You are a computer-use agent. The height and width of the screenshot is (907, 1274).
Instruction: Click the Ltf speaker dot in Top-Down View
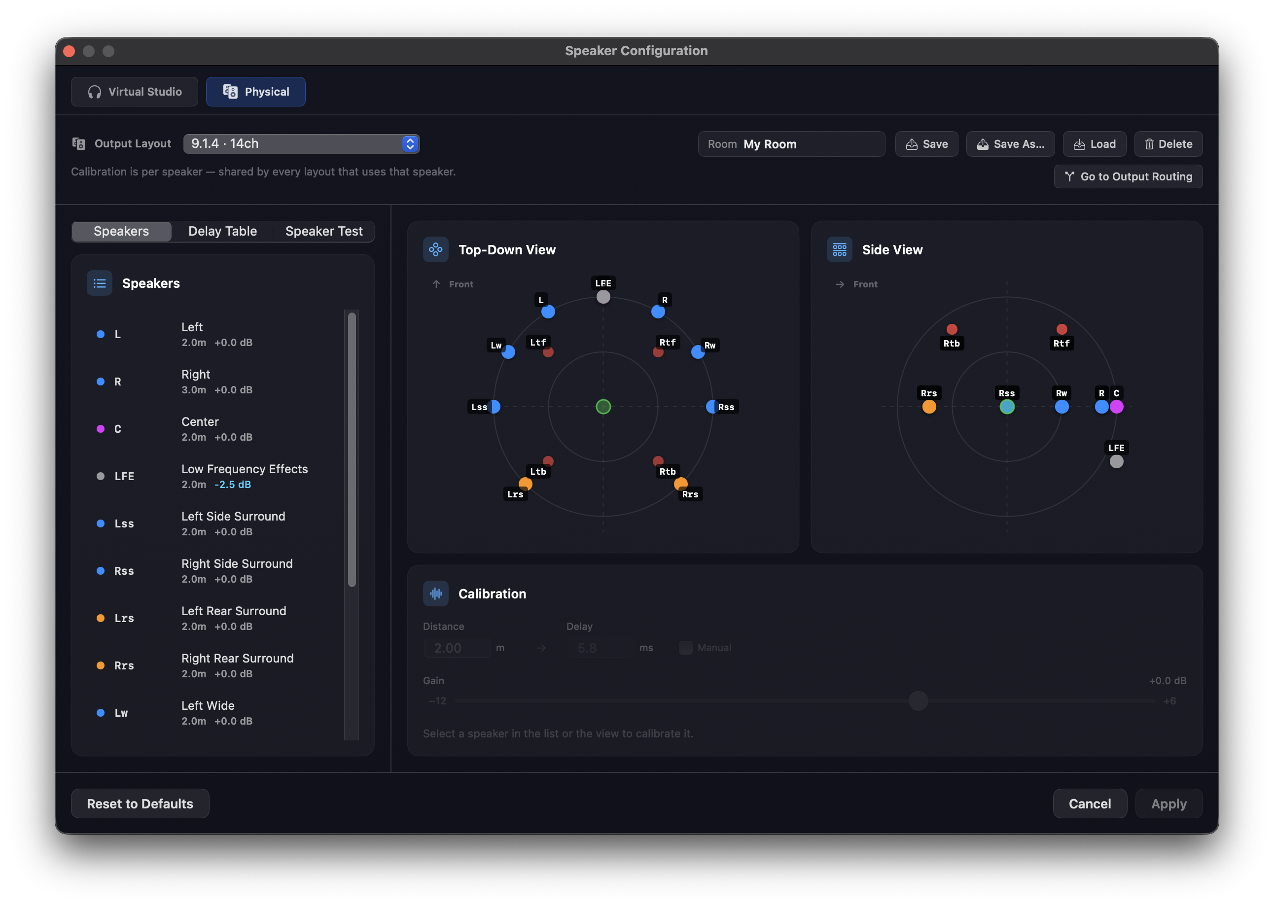pos(548,352)
